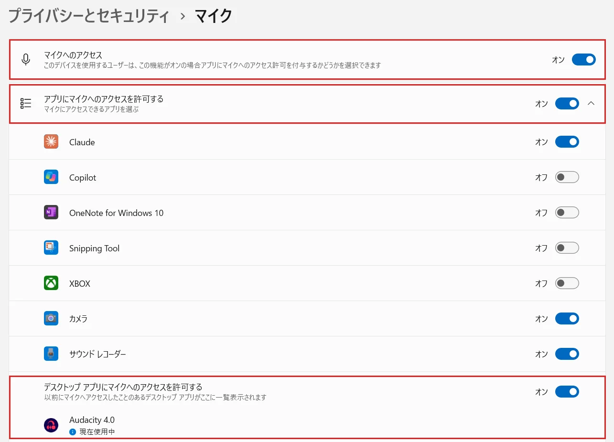614x442 pixels.
Task: Turn off the マイクへのアクセス toggle
Action: (x=584, y=60)
